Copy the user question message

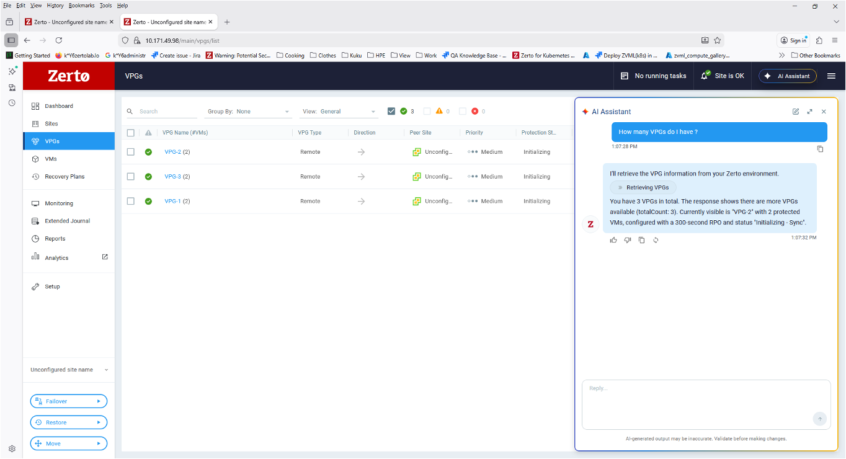click(820, 149)
